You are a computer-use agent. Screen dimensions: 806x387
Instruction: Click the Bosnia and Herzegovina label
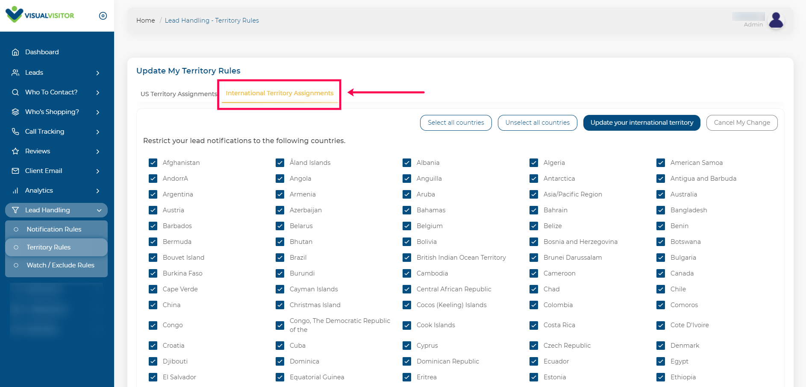[580, 242]
